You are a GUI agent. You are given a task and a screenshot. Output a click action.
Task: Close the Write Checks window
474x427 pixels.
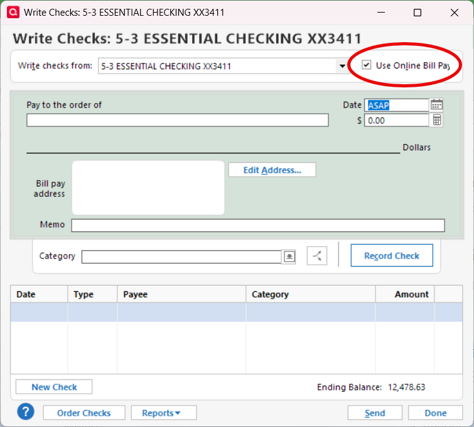(x=455, y=13)
